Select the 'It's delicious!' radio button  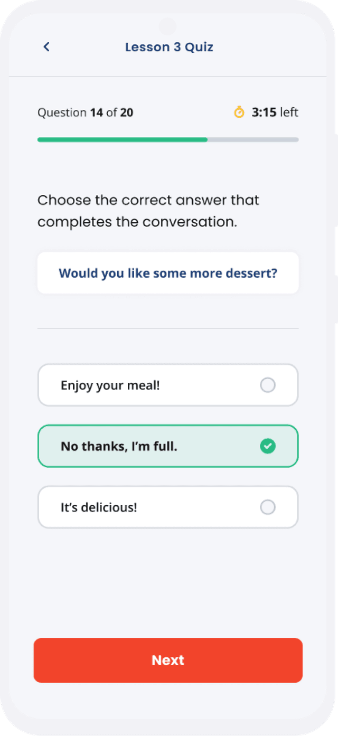[x=268, y=507]
